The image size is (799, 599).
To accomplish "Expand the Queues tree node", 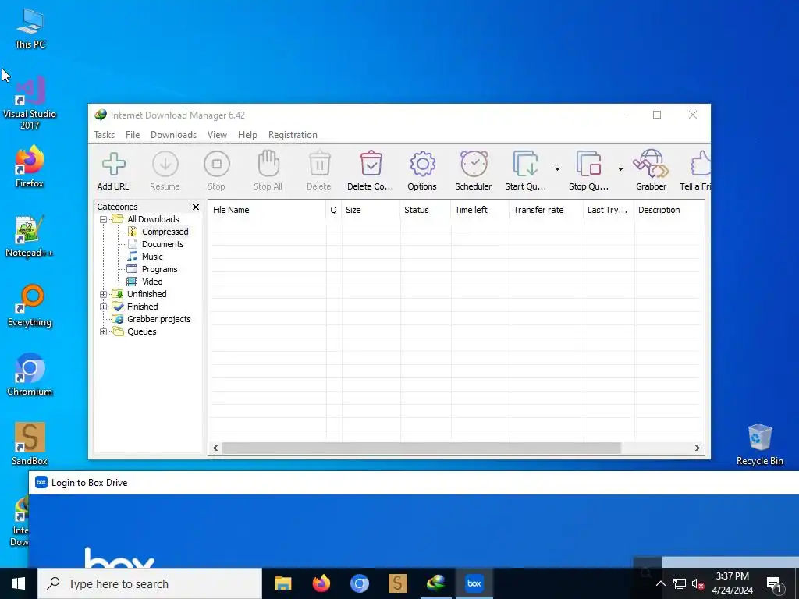I will tap(104, 331).
